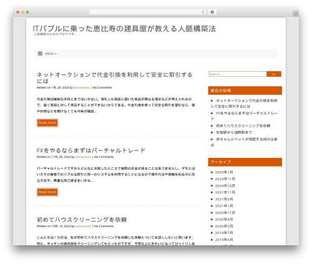
Task: Click No Comments on the FX post
Action: [x=104, y=157]
